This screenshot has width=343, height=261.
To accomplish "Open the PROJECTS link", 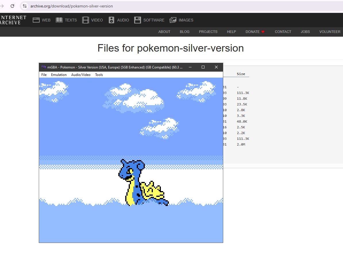I will click(208, 32).
